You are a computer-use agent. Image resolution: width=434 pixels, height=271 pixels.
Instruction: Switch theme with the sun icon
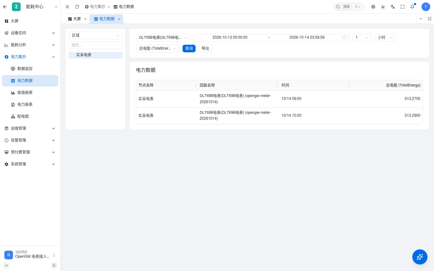[383, 7]
